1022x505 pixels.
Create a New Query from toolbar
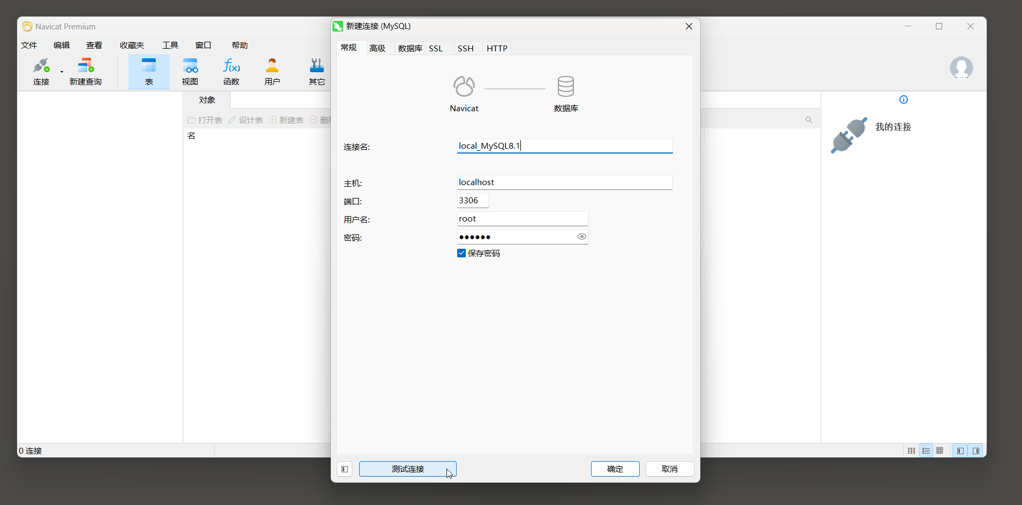tap(86, 72)
